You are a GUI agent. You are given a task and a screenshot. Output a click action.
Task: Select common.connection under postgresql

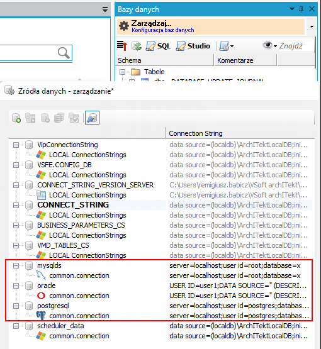pos(79,316)
